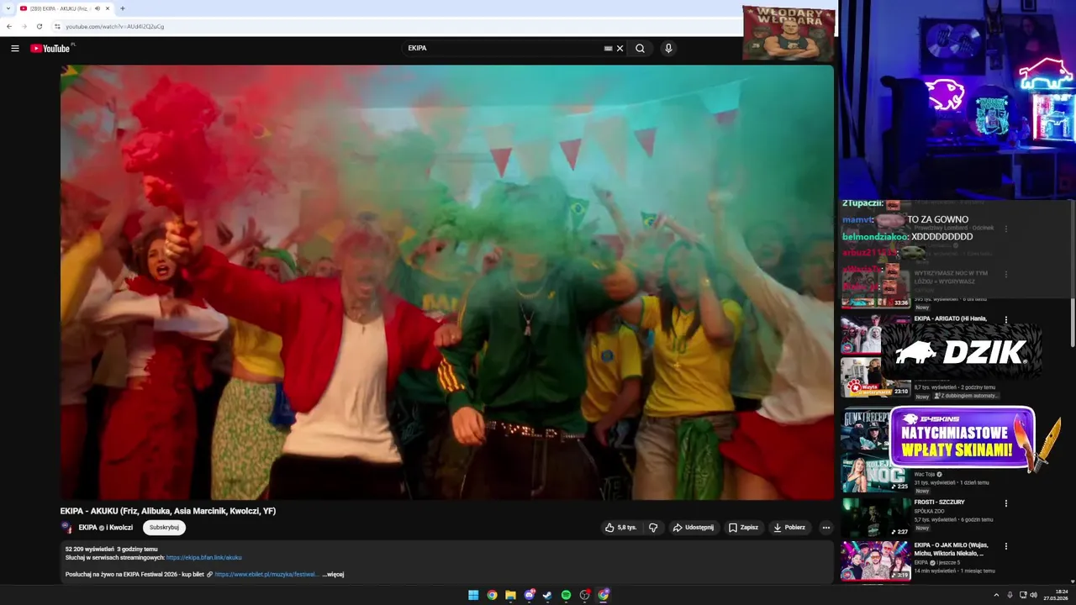Start voice search with microphone icon
Viewport: 1076px width, 605px height.
click(668, 49)
